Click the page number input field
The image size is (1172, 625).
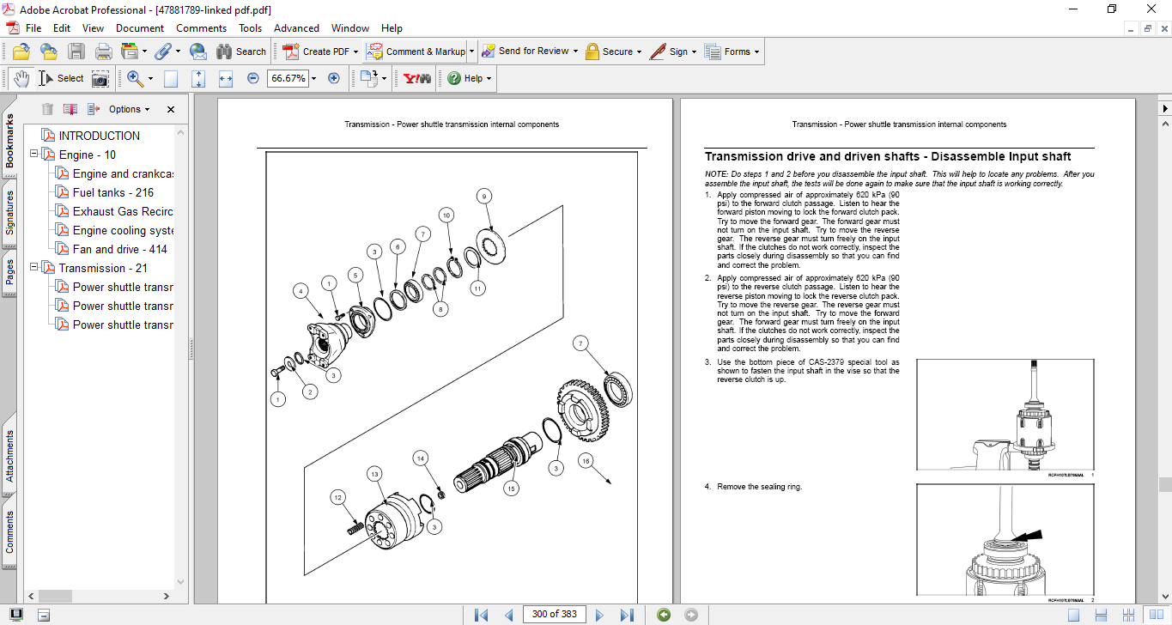point(554,615)
